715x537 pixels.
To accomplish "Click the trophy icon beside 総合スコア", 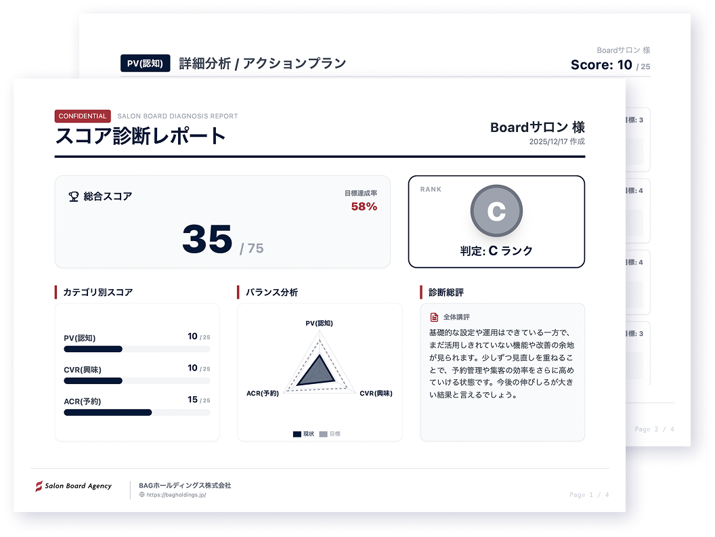I will (74, 196).
